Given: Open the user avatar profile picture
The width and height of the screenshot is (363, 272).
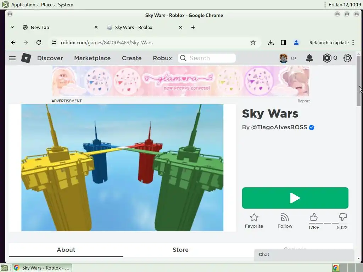Looking at the screenshot, I should [x=283, y=58].
